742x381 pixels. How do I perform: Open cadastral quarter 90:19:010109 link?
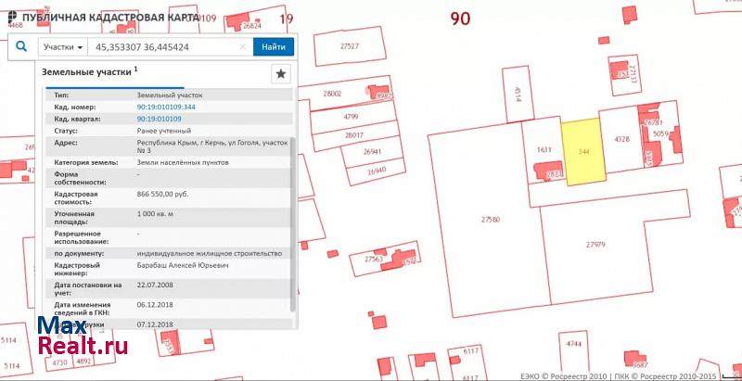pyautogui.click(x=159, y=119)
